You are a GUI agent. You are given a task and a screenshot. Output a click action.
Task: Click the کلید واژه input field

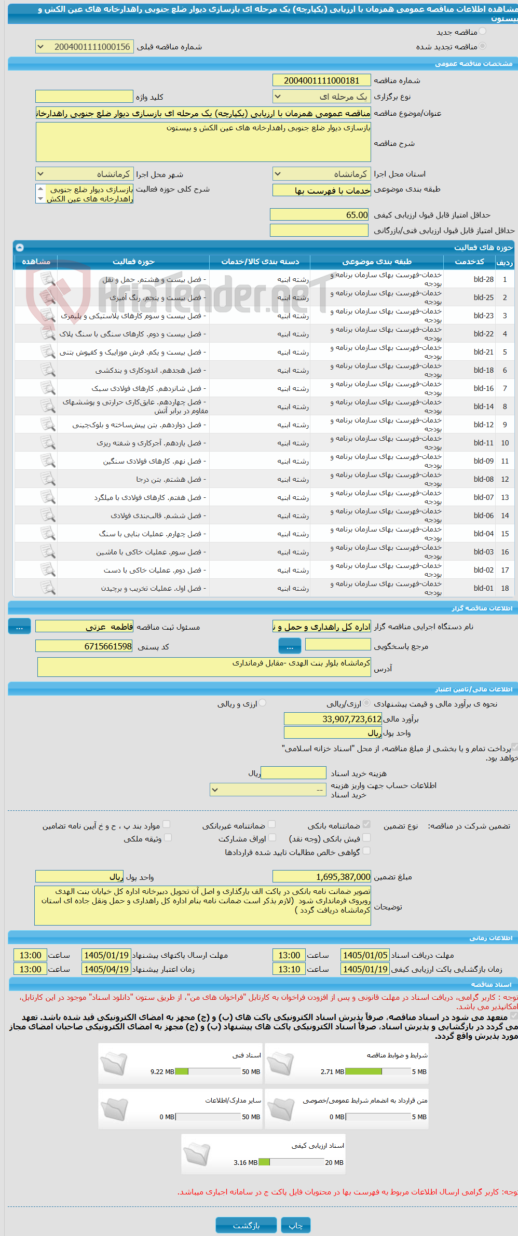point(85,97)
